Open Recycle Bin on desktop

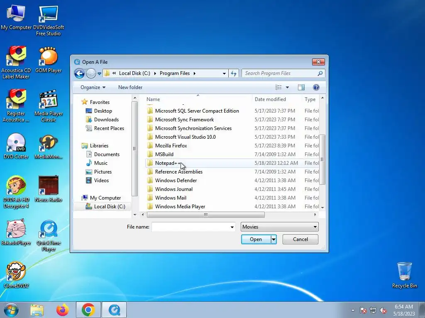tap(404, 275)
